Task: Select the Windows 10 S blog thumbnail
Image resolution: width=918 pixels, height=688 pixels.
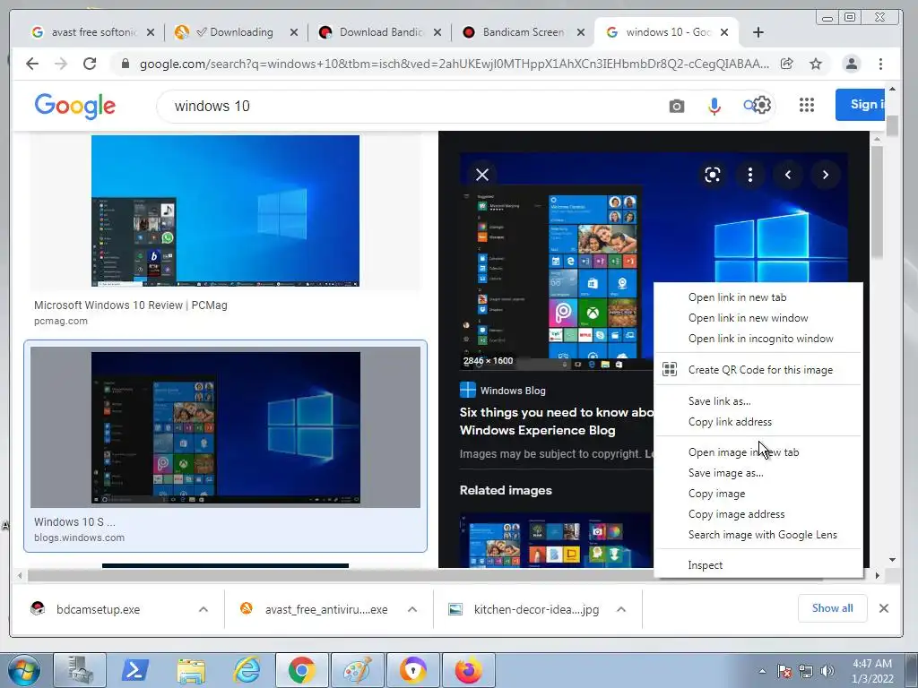Action: point(225,427)
